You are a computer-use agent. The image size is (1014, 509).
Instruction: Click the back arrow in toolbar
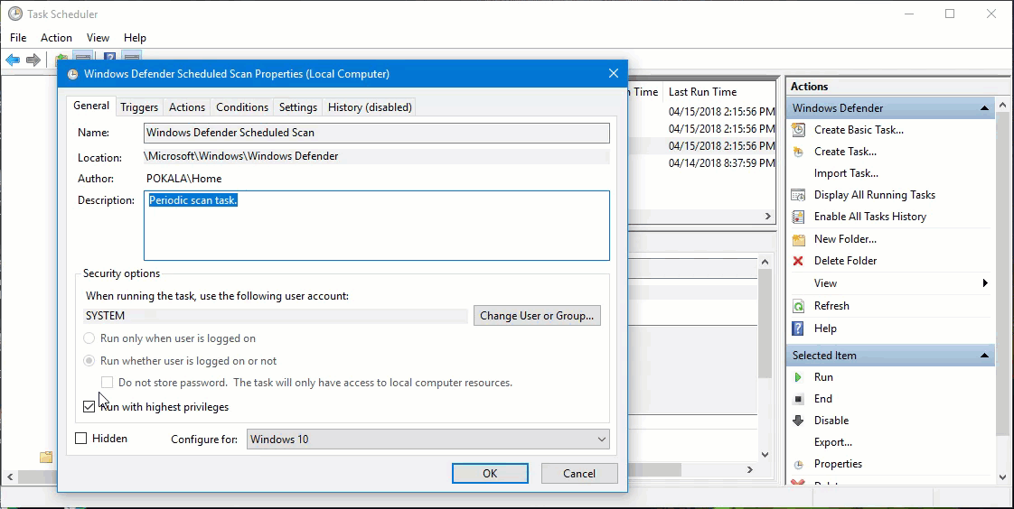pos(13,60)
